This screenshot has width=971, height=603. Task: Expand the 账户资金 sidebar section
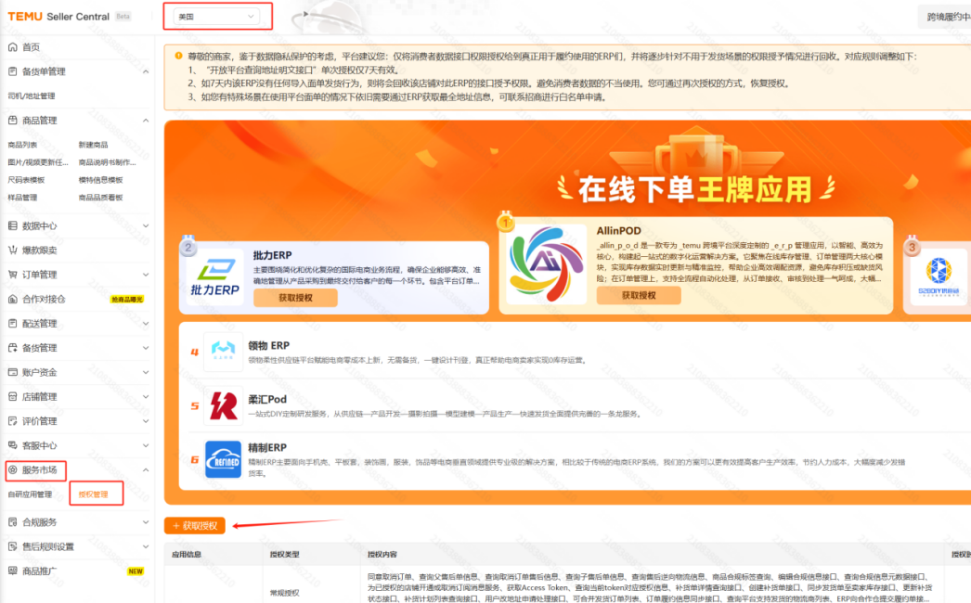coord(146,372)
